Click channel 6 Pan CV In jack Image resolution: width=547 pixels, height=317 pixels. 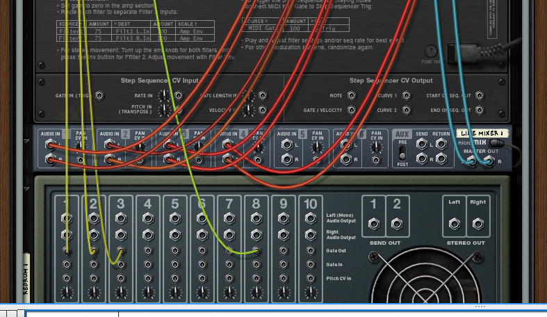click(x=376, y=161)
